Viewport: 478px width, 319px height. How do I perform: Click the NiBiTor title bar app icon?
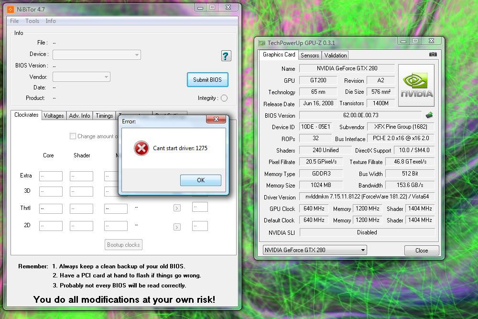tap(11, 10)
